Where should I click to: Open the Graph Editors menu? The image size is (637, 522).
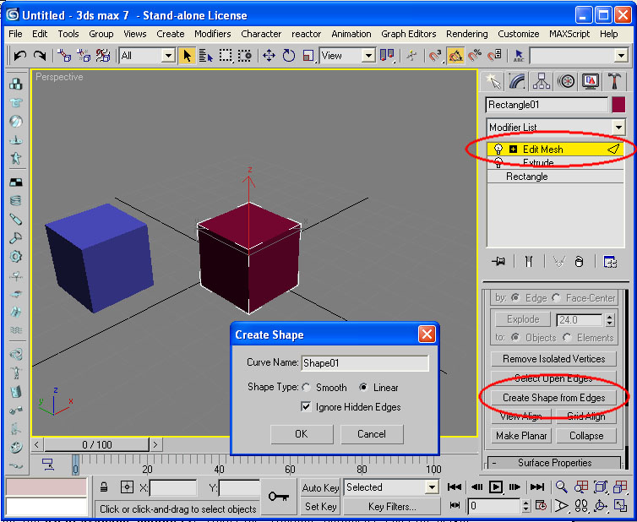pyautogui.click(x=408, y=34)
